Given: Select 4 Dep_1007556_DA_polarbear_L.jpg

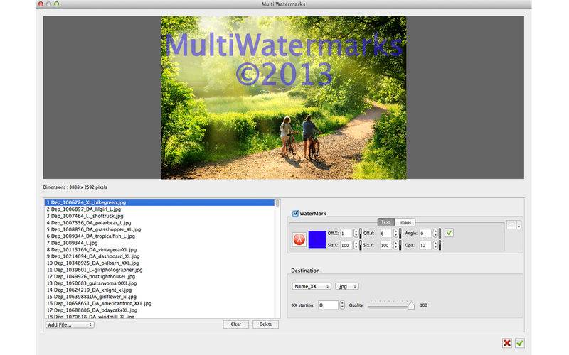Looking at the screenshot, I should pyautogui.click(x=159, y=222).
